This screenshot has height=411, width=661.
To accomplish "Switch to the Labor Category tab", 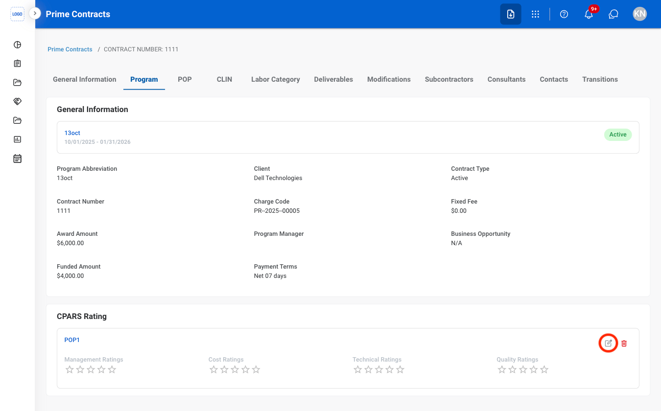I will (x=275, y=79).
